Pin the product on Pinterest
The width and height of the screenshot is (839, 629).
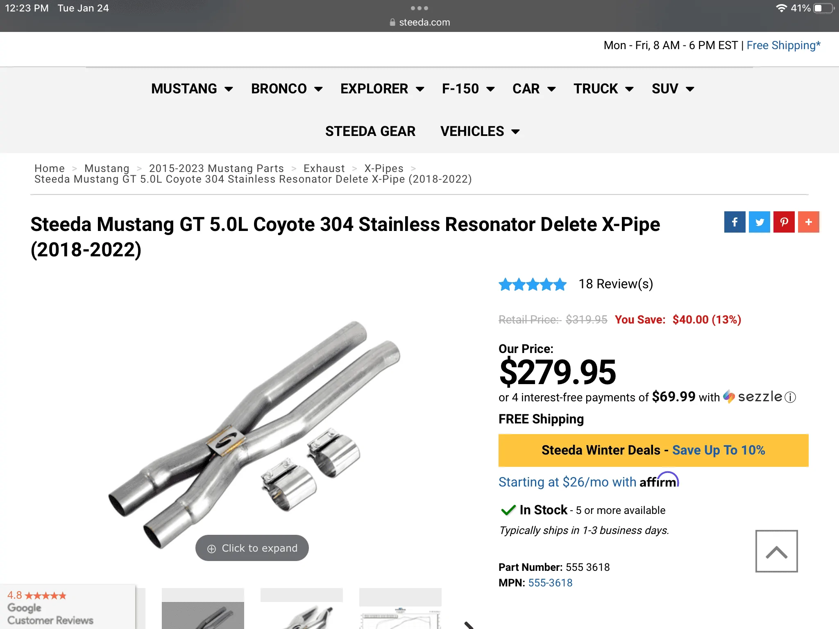(x=784, y=222)
